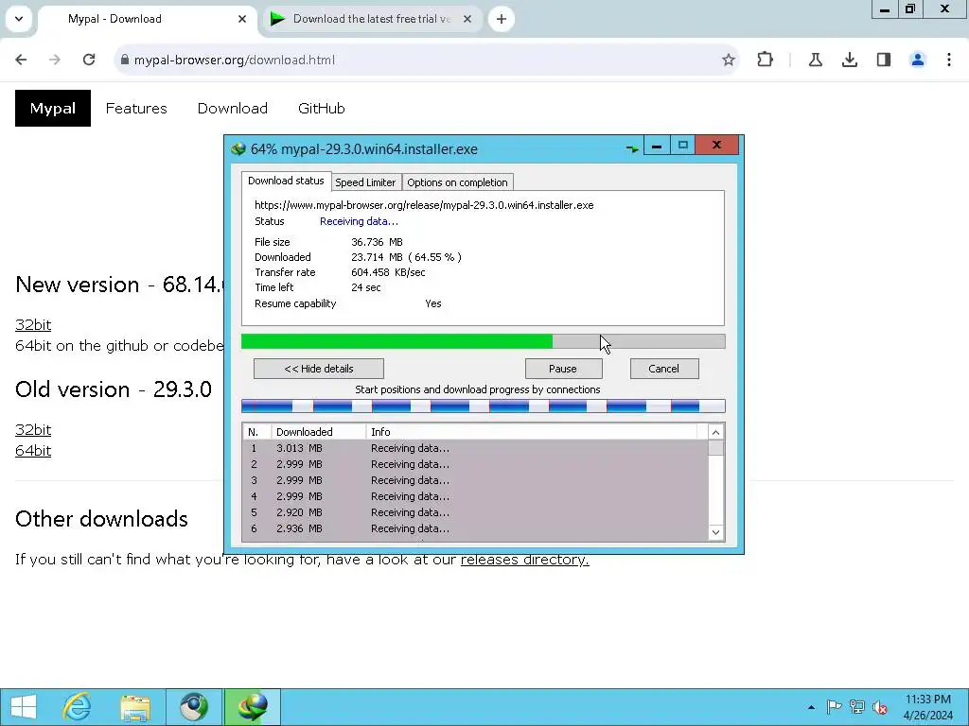Open Chrome three-dot menu
This screenshot has height=726, width=969.
(949, 60)
